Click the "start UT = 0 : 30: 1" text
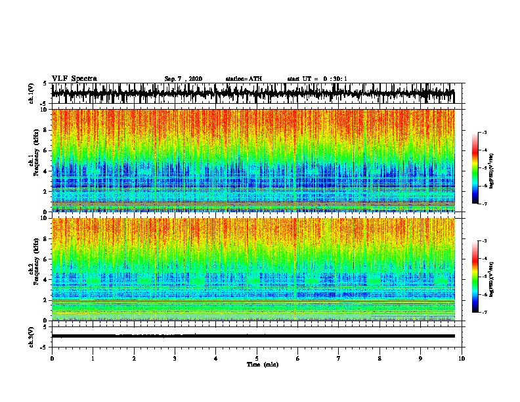The height and width of the screenshot is (402, 520). (317, 79)
